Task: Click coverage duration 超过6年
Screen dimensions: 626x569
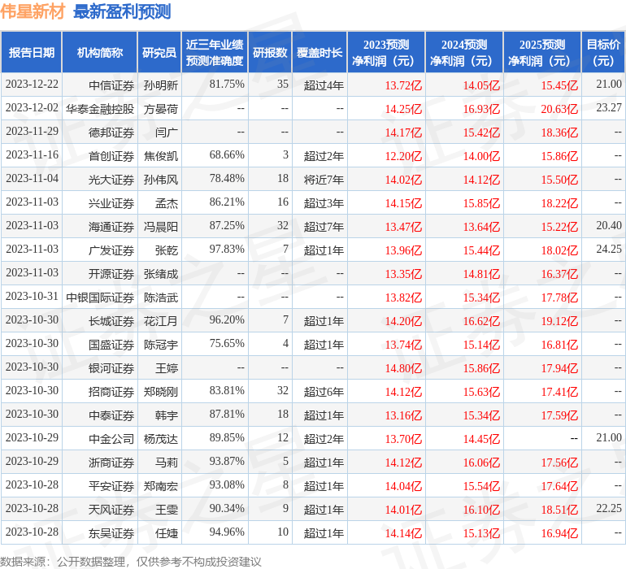Action: pyautogui.click(x=324, y=391)
